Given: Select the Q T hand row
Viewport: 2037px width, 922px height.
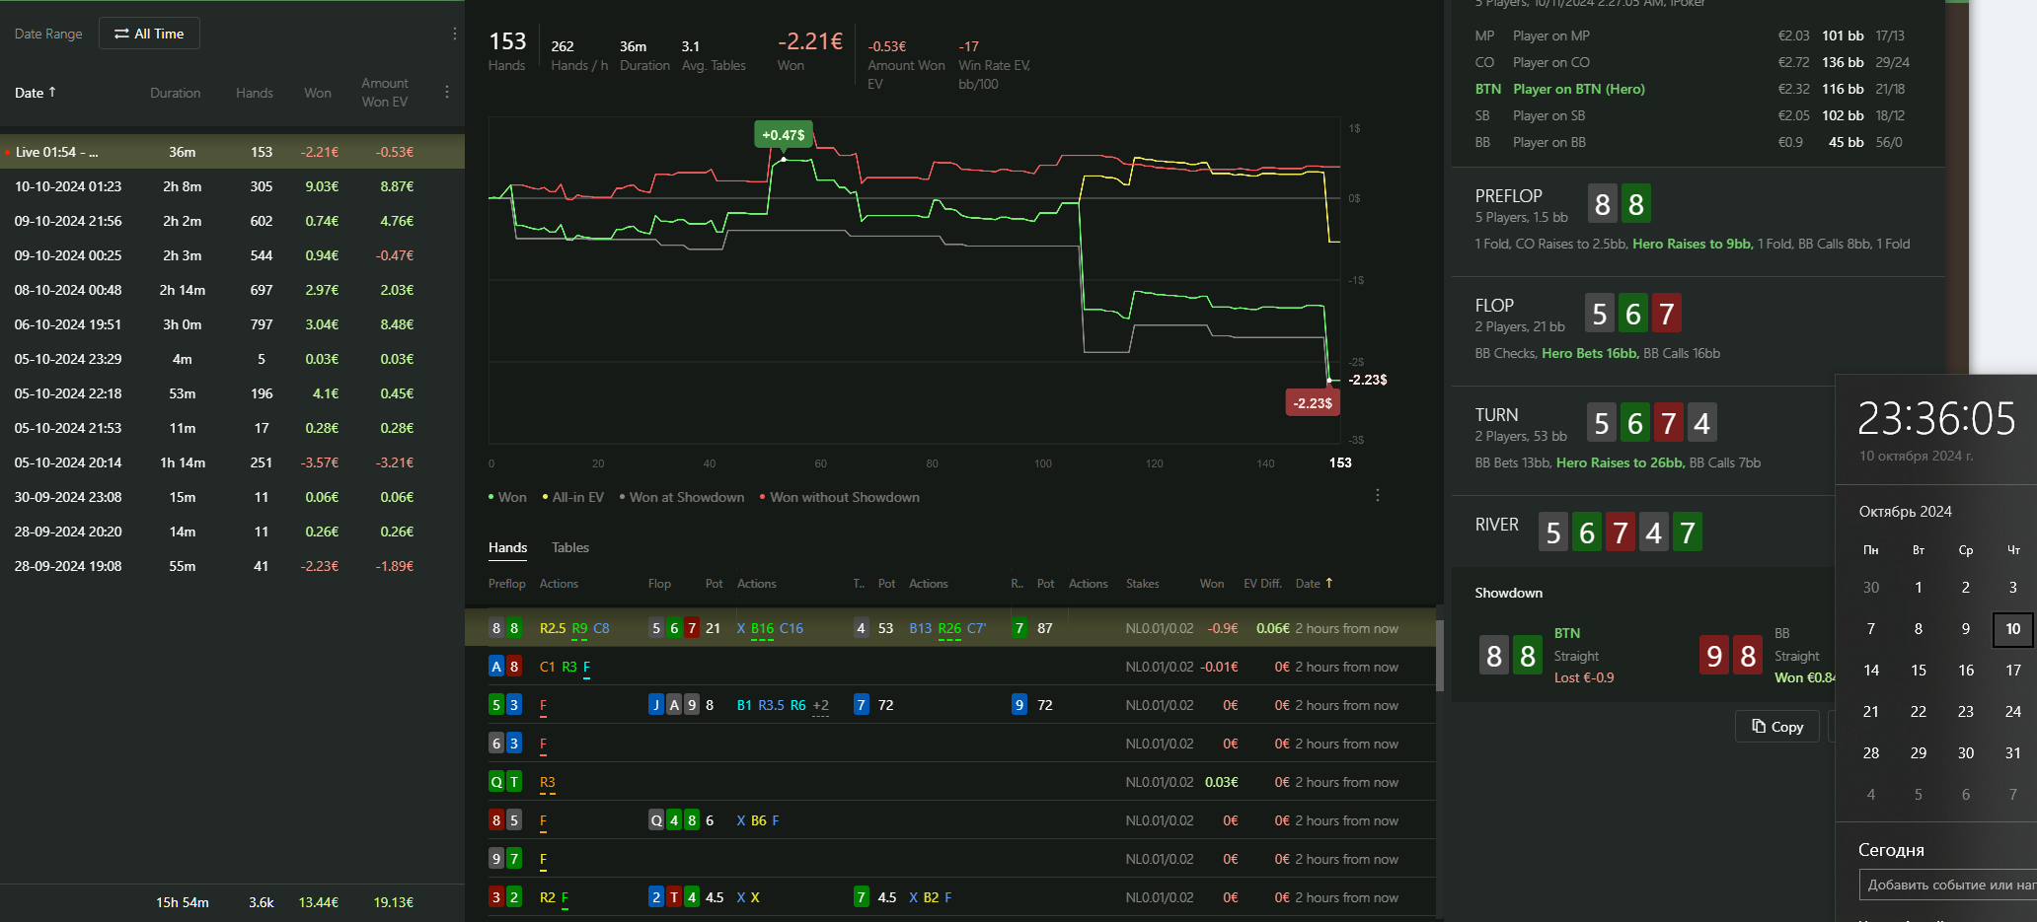Looking at the screenshot, I should 950,782.
